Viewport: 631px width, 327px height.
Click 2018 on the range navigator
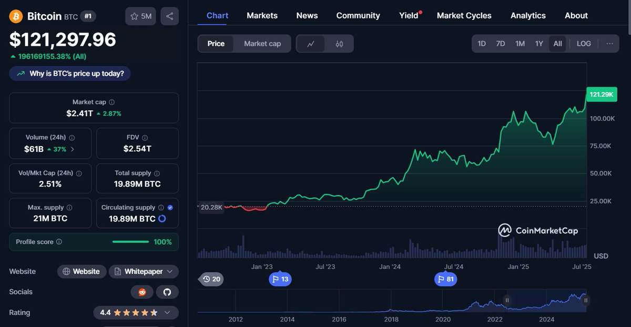click(391, 319)
